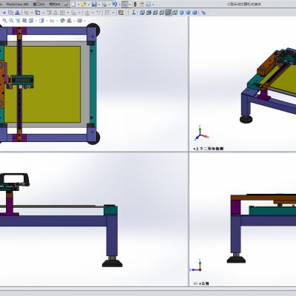Click the Open file folder icon
The width and height of the screenshot is (296, 296).
84,4
